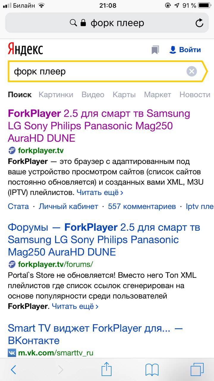Expand the forums snippet via Читать ещё
Screen dimensions: 214x381
pyautogui.click(x=75, y=306)
